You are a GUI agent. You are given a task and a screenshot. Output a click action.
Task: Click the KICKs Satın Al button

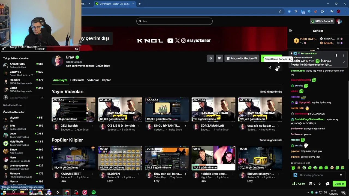(x=322, y=21)
